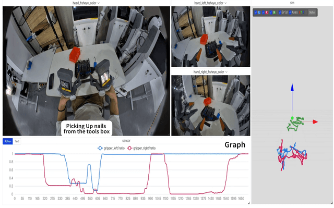Disable the Grid checkbox

click(280, 13)
